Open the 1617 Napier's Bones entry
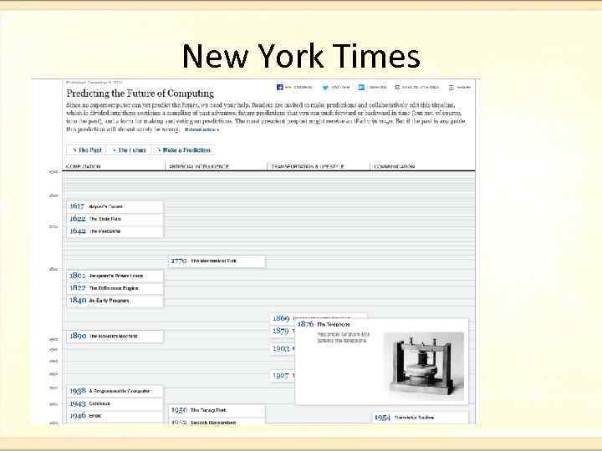 coord(115,207)
